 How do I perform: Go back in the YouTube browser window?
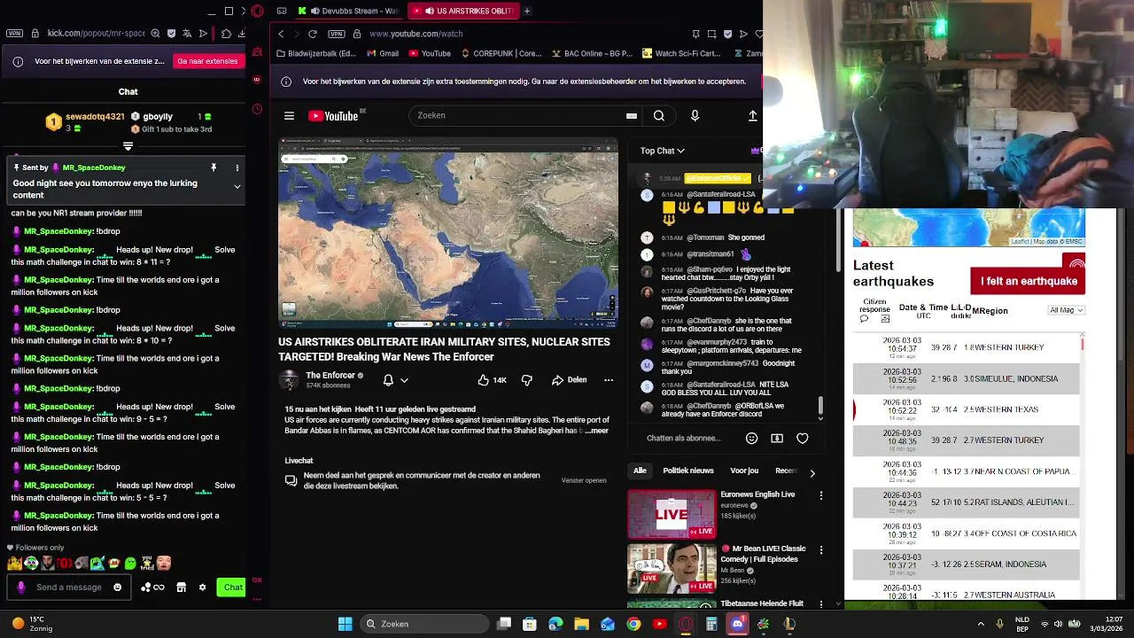[281, 34]
